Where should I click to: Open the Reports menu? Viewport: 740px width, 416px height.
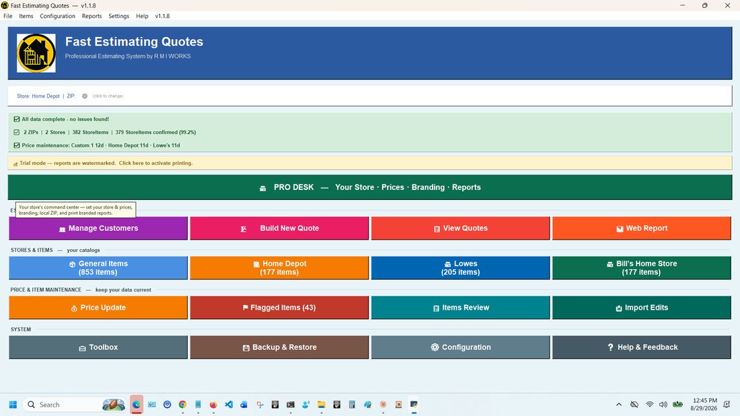click(x=91, y=16)
